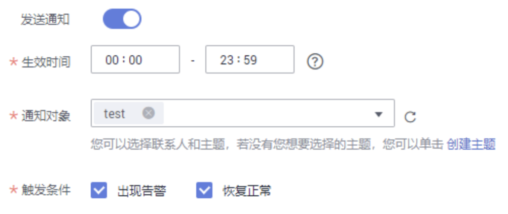The width and height of the screenshot is (508, 214).
Task: Click the help question mark icon
Action: (315, 61)
